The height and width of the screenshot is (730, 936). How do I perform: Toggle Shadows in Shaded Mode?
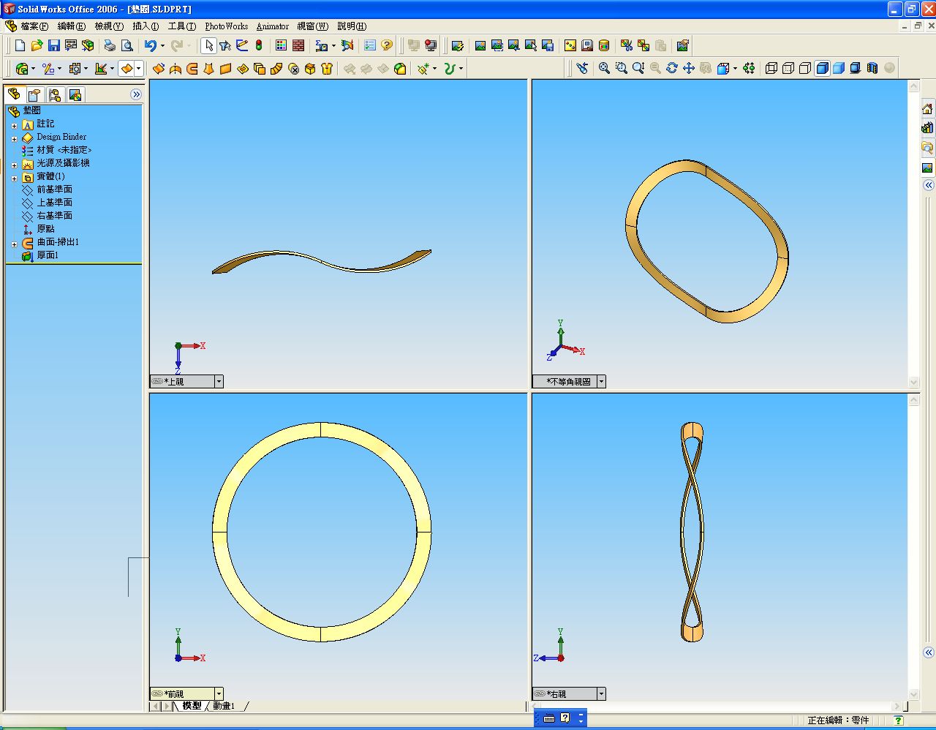coord(856,68)
